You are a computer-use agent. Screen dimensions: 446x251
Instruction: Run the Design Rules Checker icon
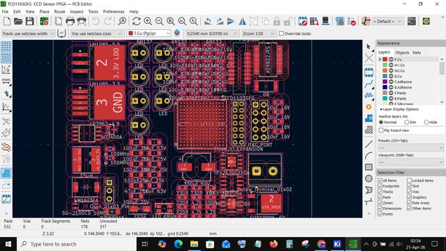[x=351, y=22]
